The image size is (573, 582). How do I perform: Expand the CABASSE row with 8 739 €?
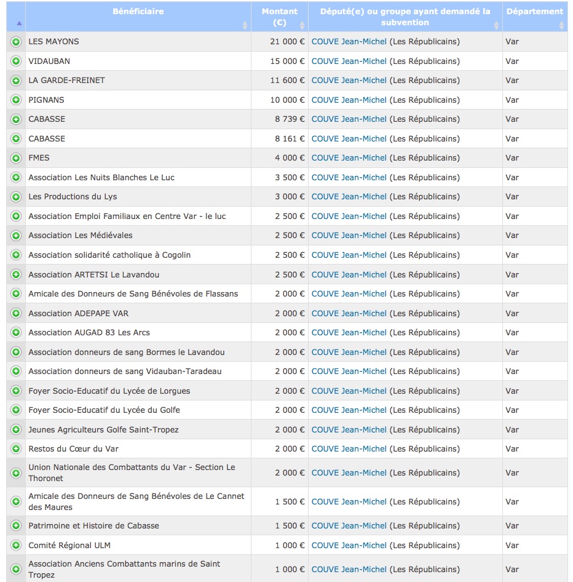tap(16, 119)
